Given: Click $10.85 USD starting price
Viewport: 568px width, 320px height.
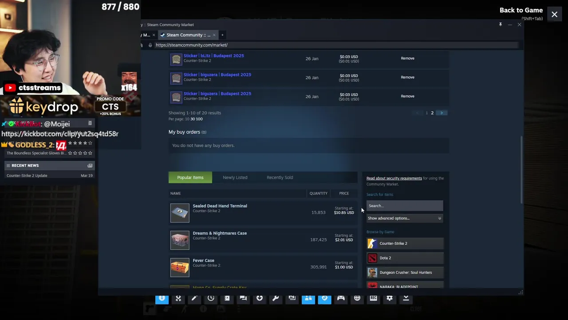Looking at the screenshot, I should pyautogui.click(x=344, y=212).
